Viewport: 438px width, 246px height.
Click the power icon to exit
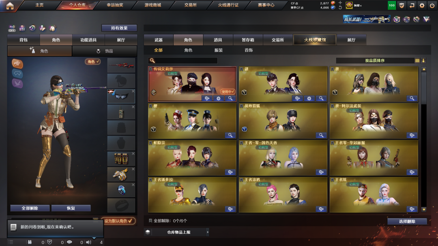432,5
